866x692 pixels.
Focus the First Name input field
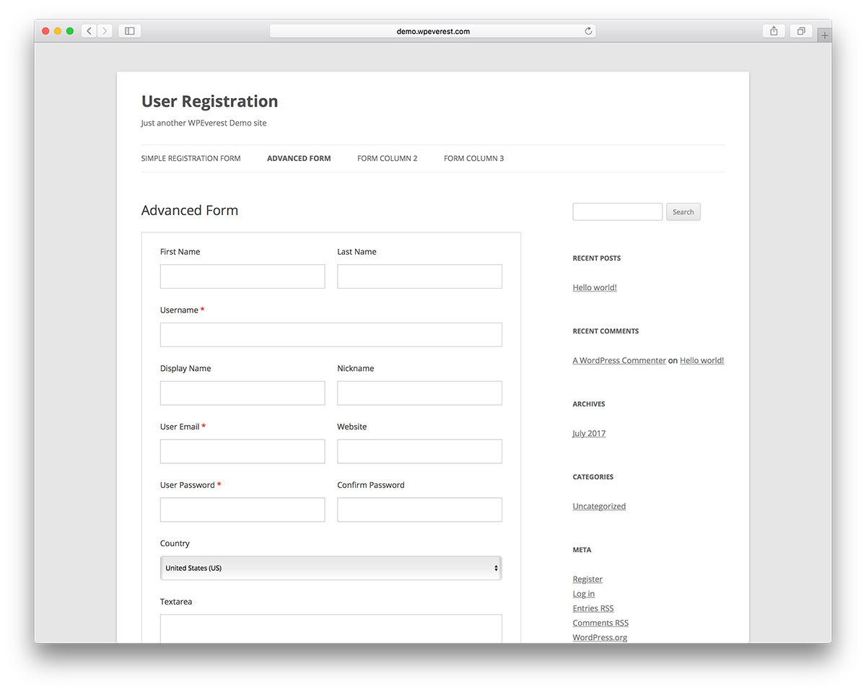pyautogui.click(x=242, y=276)
